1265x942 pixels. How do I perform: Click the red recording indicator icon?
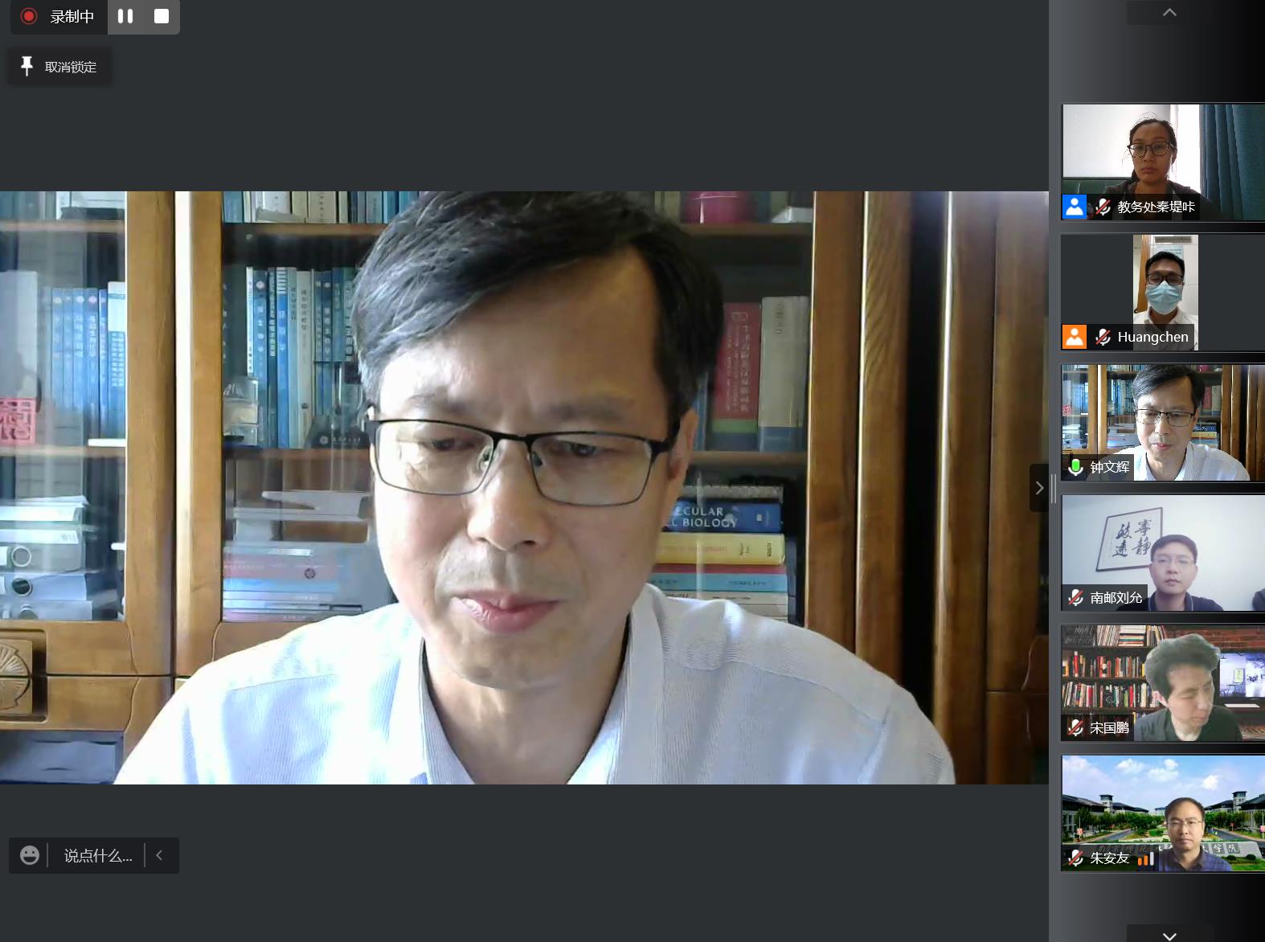click(x=29, y=16)
